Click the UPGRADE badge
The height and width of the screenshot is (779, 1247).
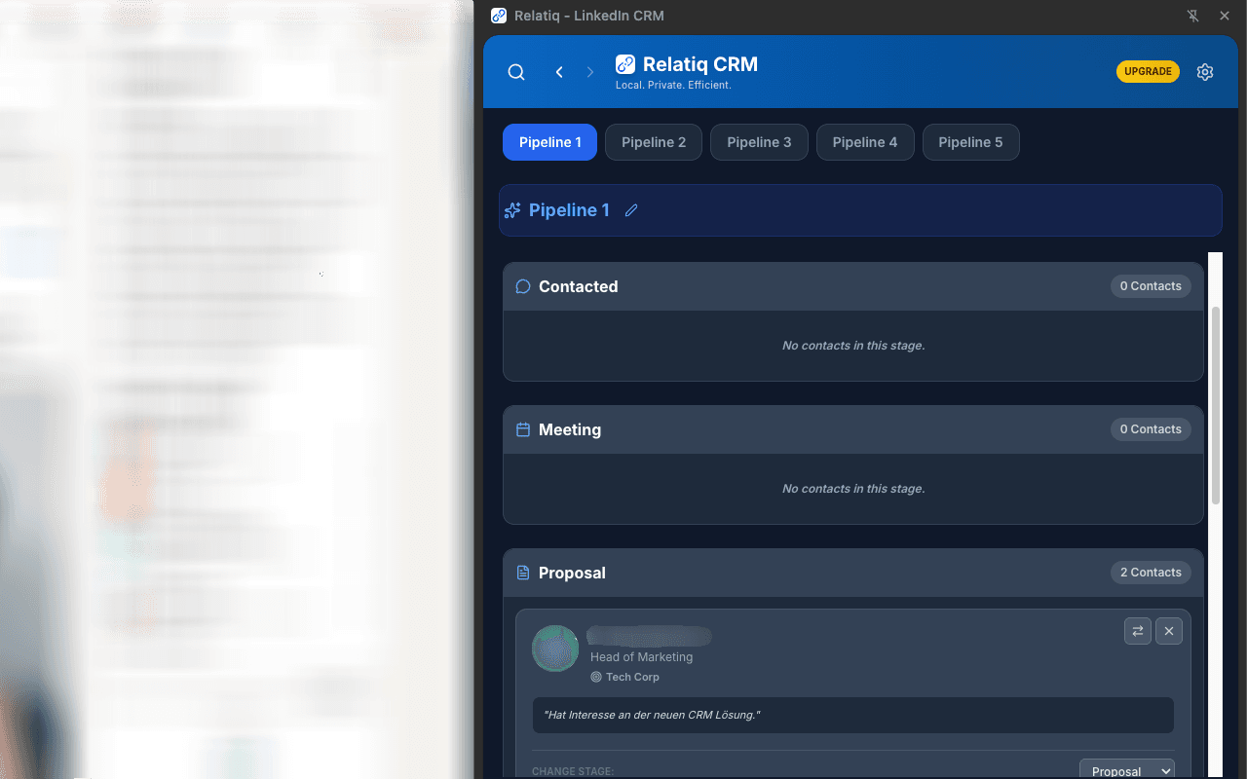point(1148,71)
